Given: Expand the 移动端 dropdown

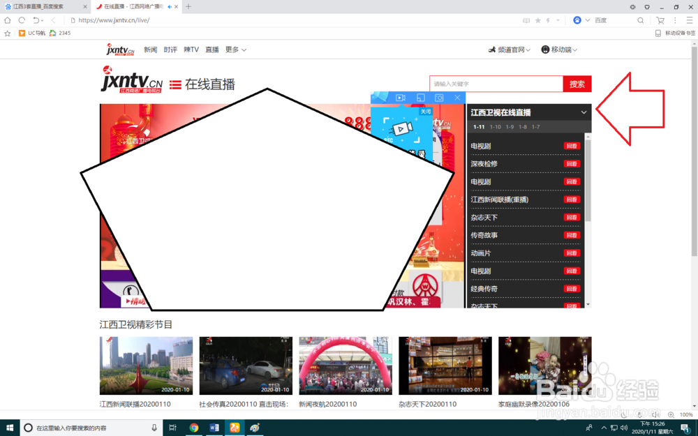Looking at the screenshot, I should [559, 50].
